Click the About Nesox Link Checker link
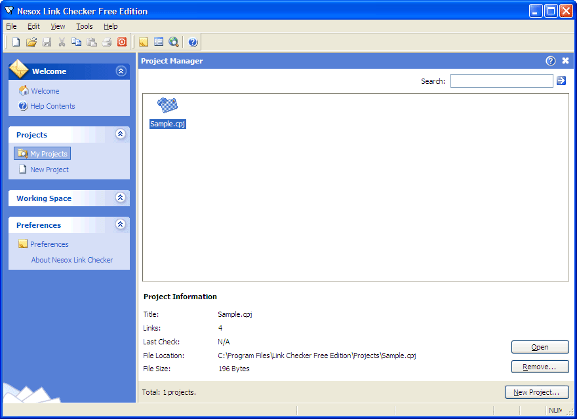This screenshot has width=577, height=419. [72, 260]
